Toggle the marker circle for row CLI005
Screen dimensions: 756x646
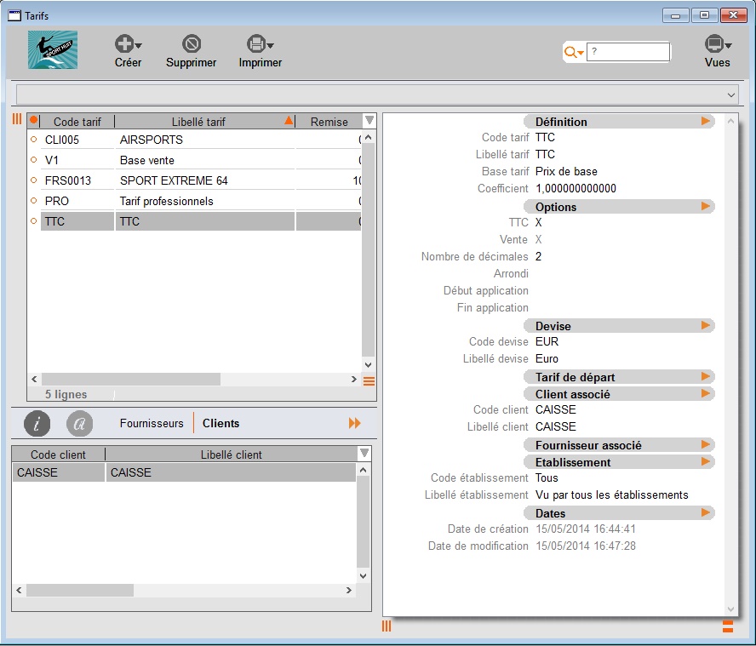(33, 140)
